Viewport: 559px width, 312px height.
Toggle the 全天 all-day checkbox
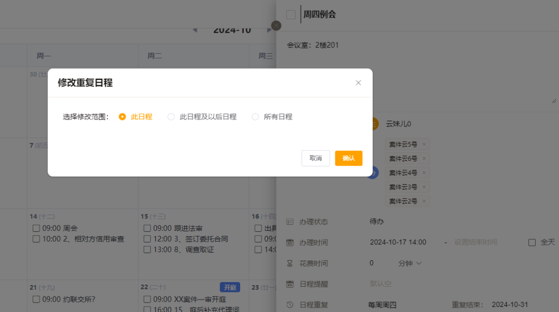532,242
